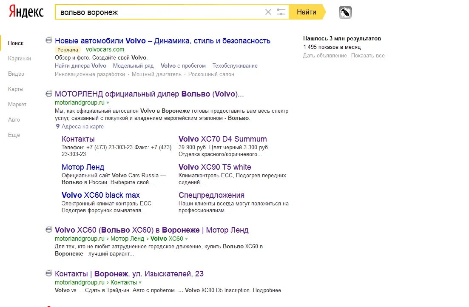
Task: Open Volvo XC60 black max sitelink
Action: tap(100, 195)
